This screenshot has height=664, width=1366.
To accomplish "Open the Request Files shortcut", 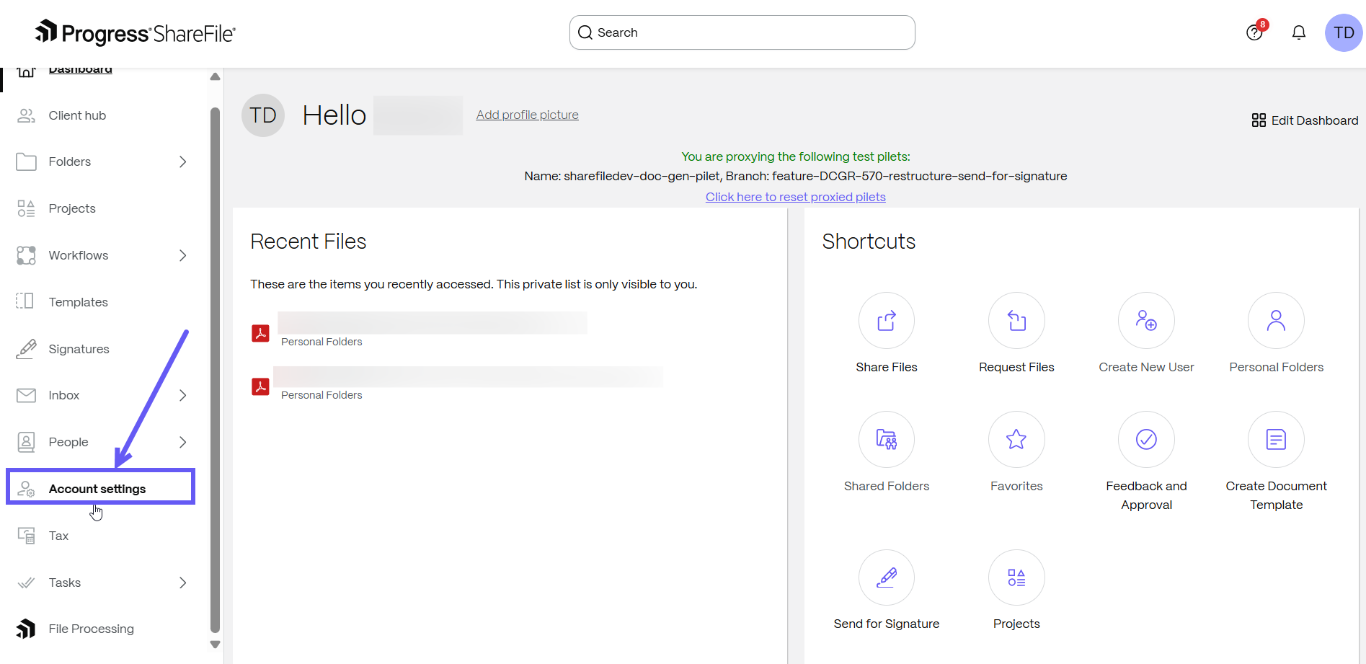I will click(x=1016, y=321).
